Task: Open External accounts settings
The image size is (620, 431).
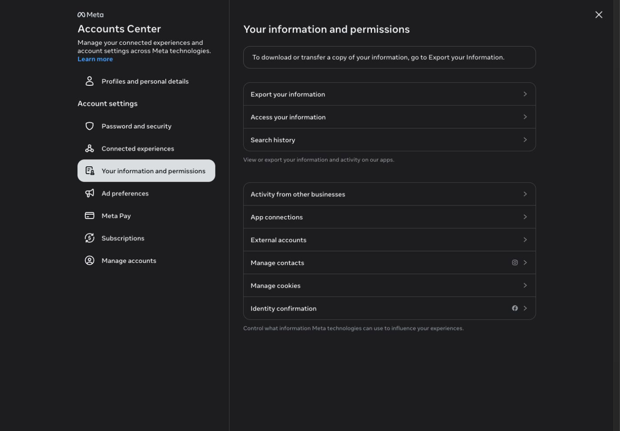Action: click(389, 240)
